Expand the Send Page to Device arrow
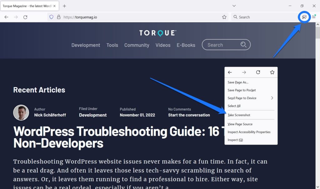320x189 pixels. point(272,98)
